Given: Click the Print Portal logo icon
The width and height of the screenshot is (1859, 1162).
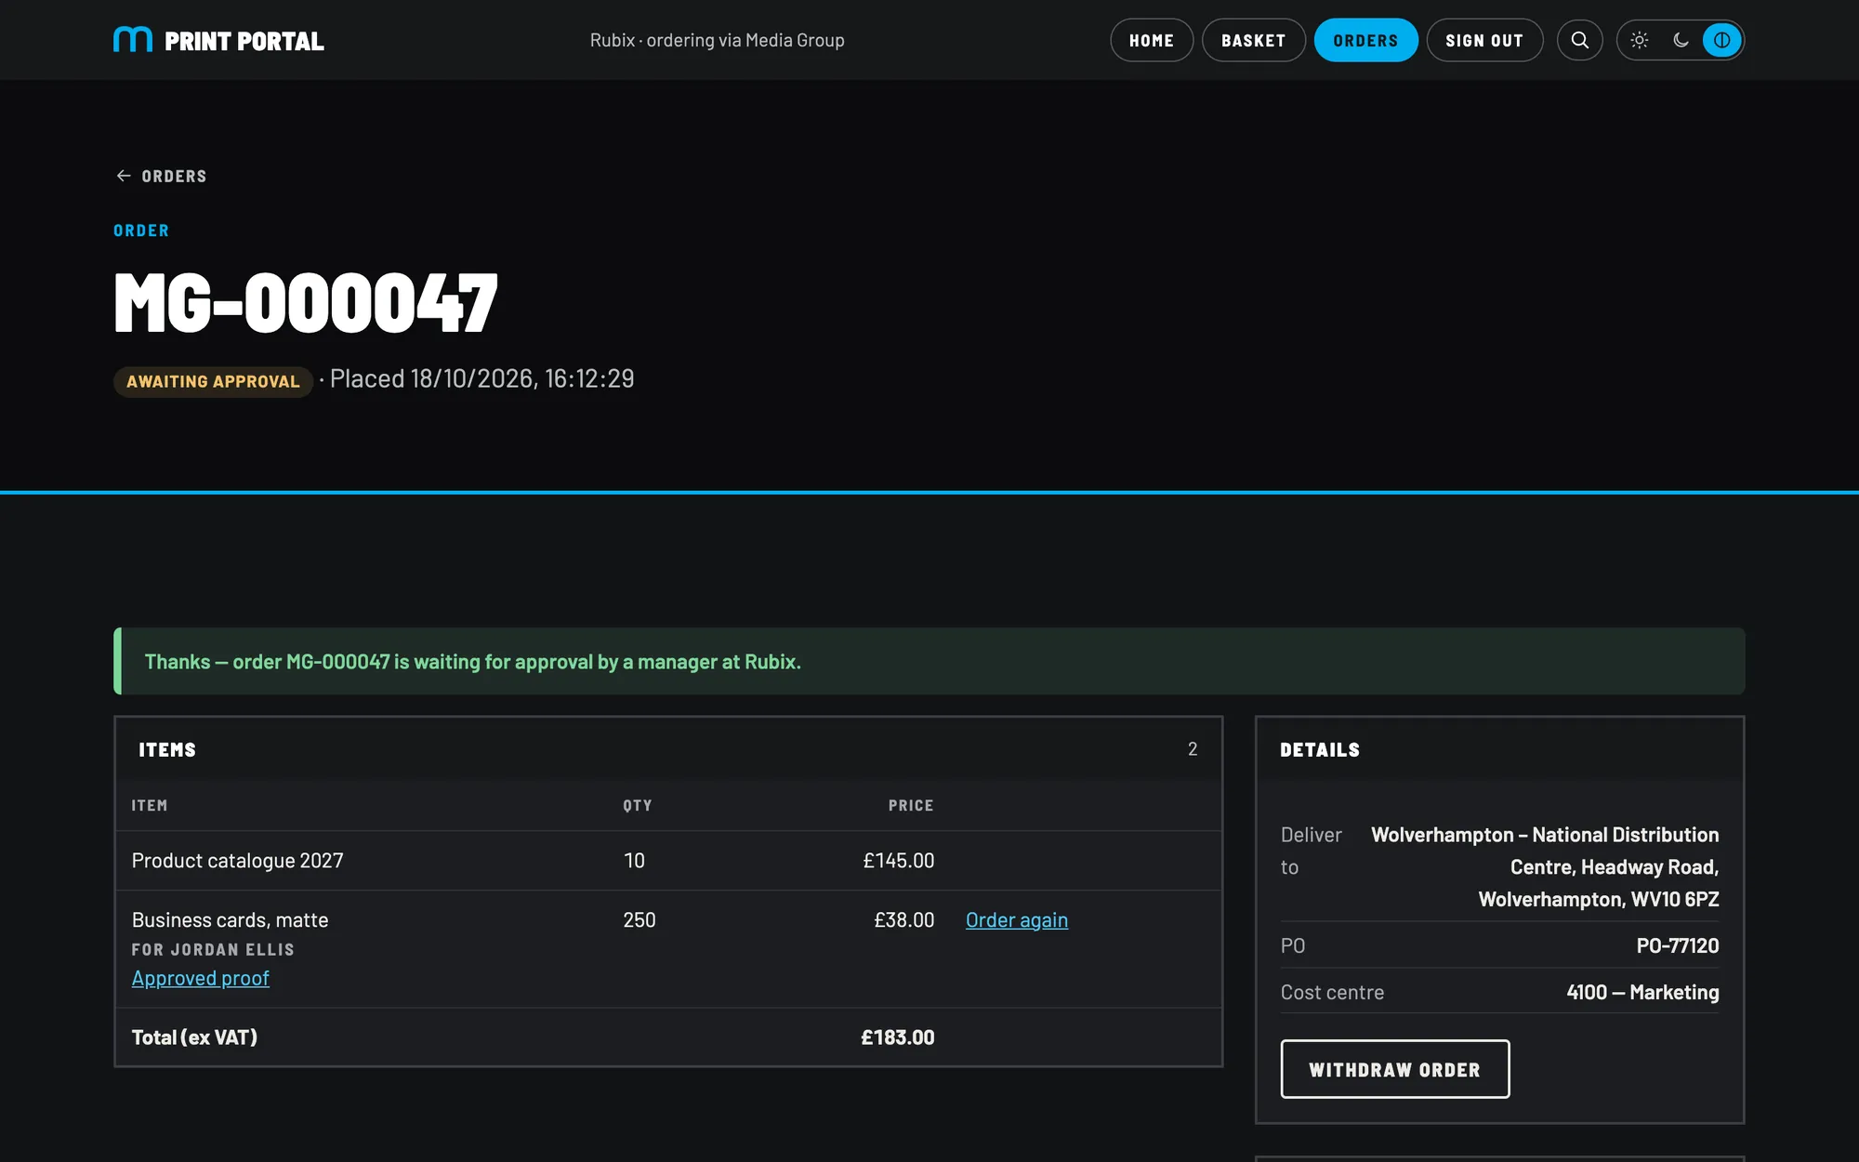Looking at the screenshot, I should point(133,40).
